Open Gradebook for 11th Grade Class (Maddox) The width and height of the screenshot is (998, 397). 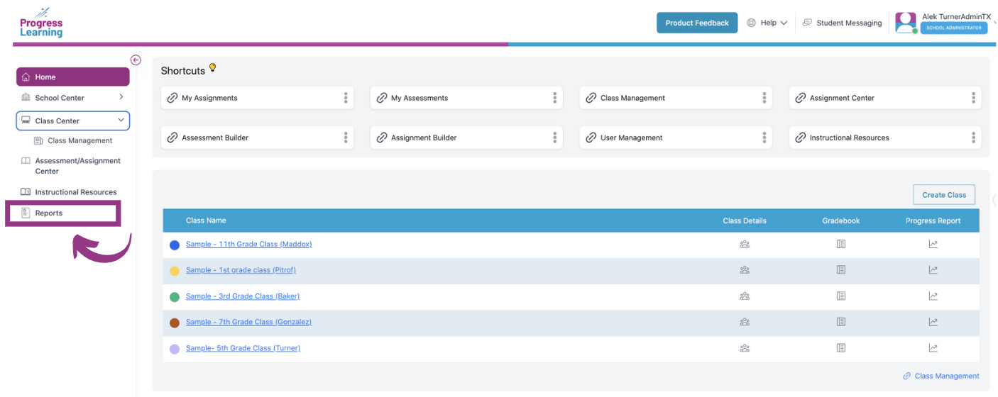click(841, 244)
